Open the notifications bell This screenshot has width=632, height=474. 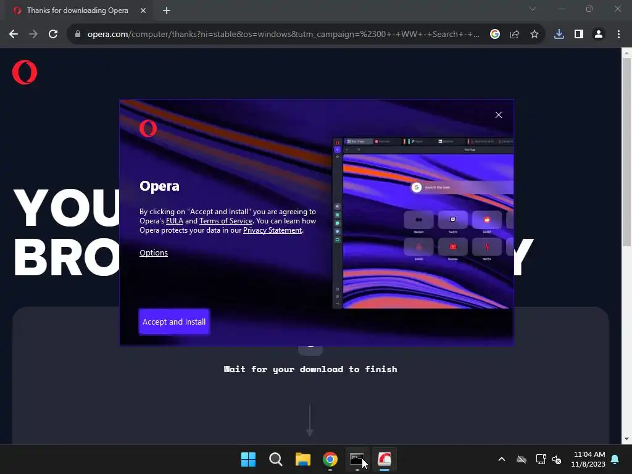tap(615, 459)
